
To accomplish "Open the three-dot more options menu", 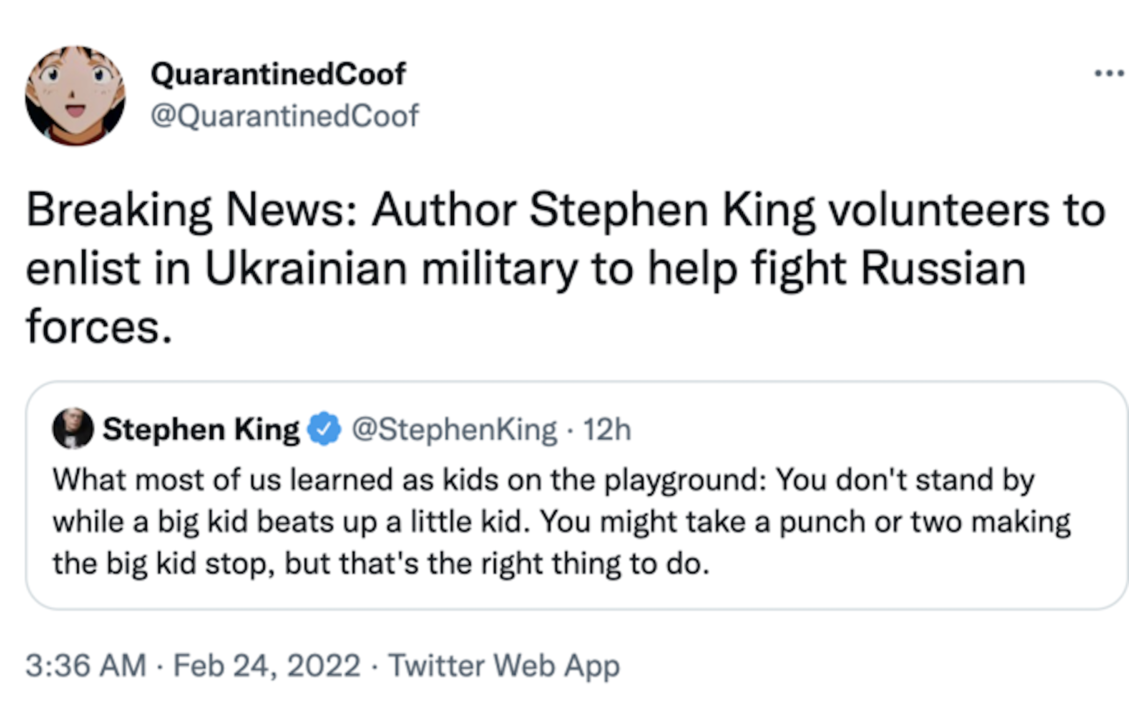I will (x=1109, y=74).
